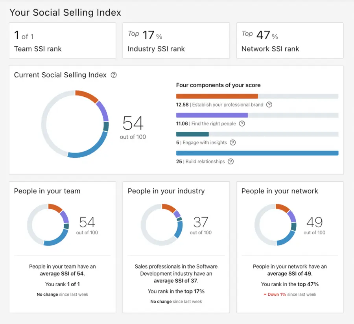
Task: Select the Industry SSI rank card
Action: (176, 40)
